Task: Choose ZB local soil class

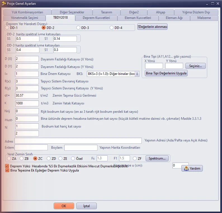Action: (x=22, y=158)
